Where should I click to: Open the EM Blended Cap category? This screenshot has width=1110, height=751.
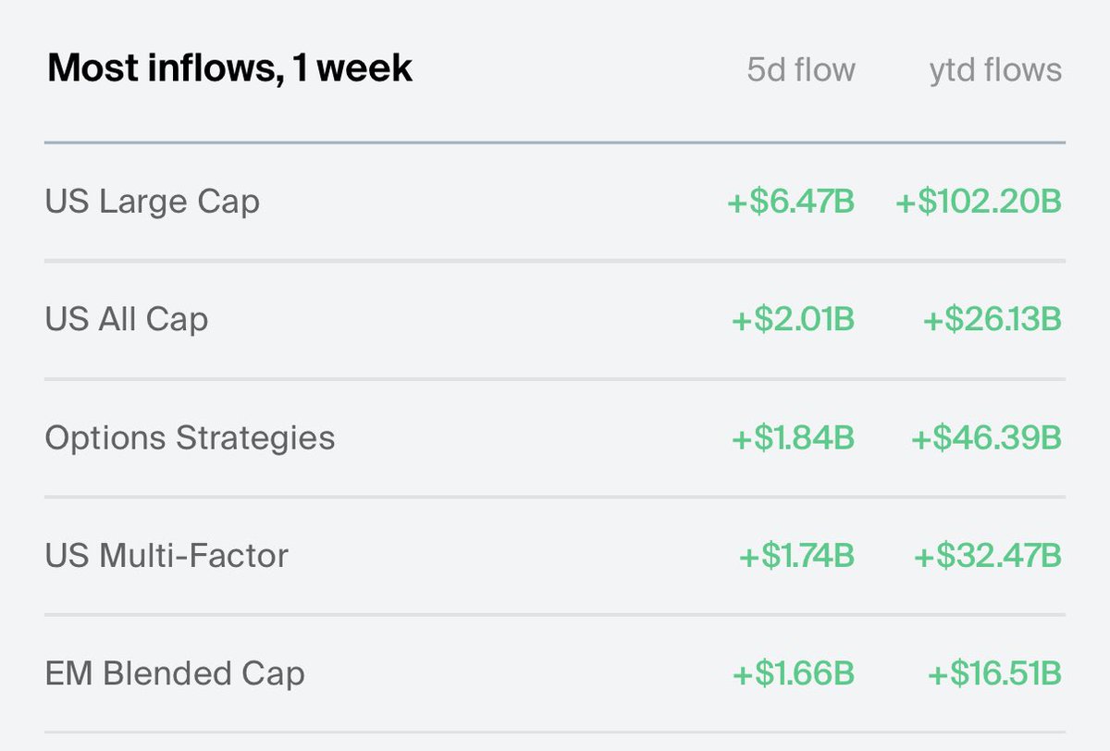point(555,674)
